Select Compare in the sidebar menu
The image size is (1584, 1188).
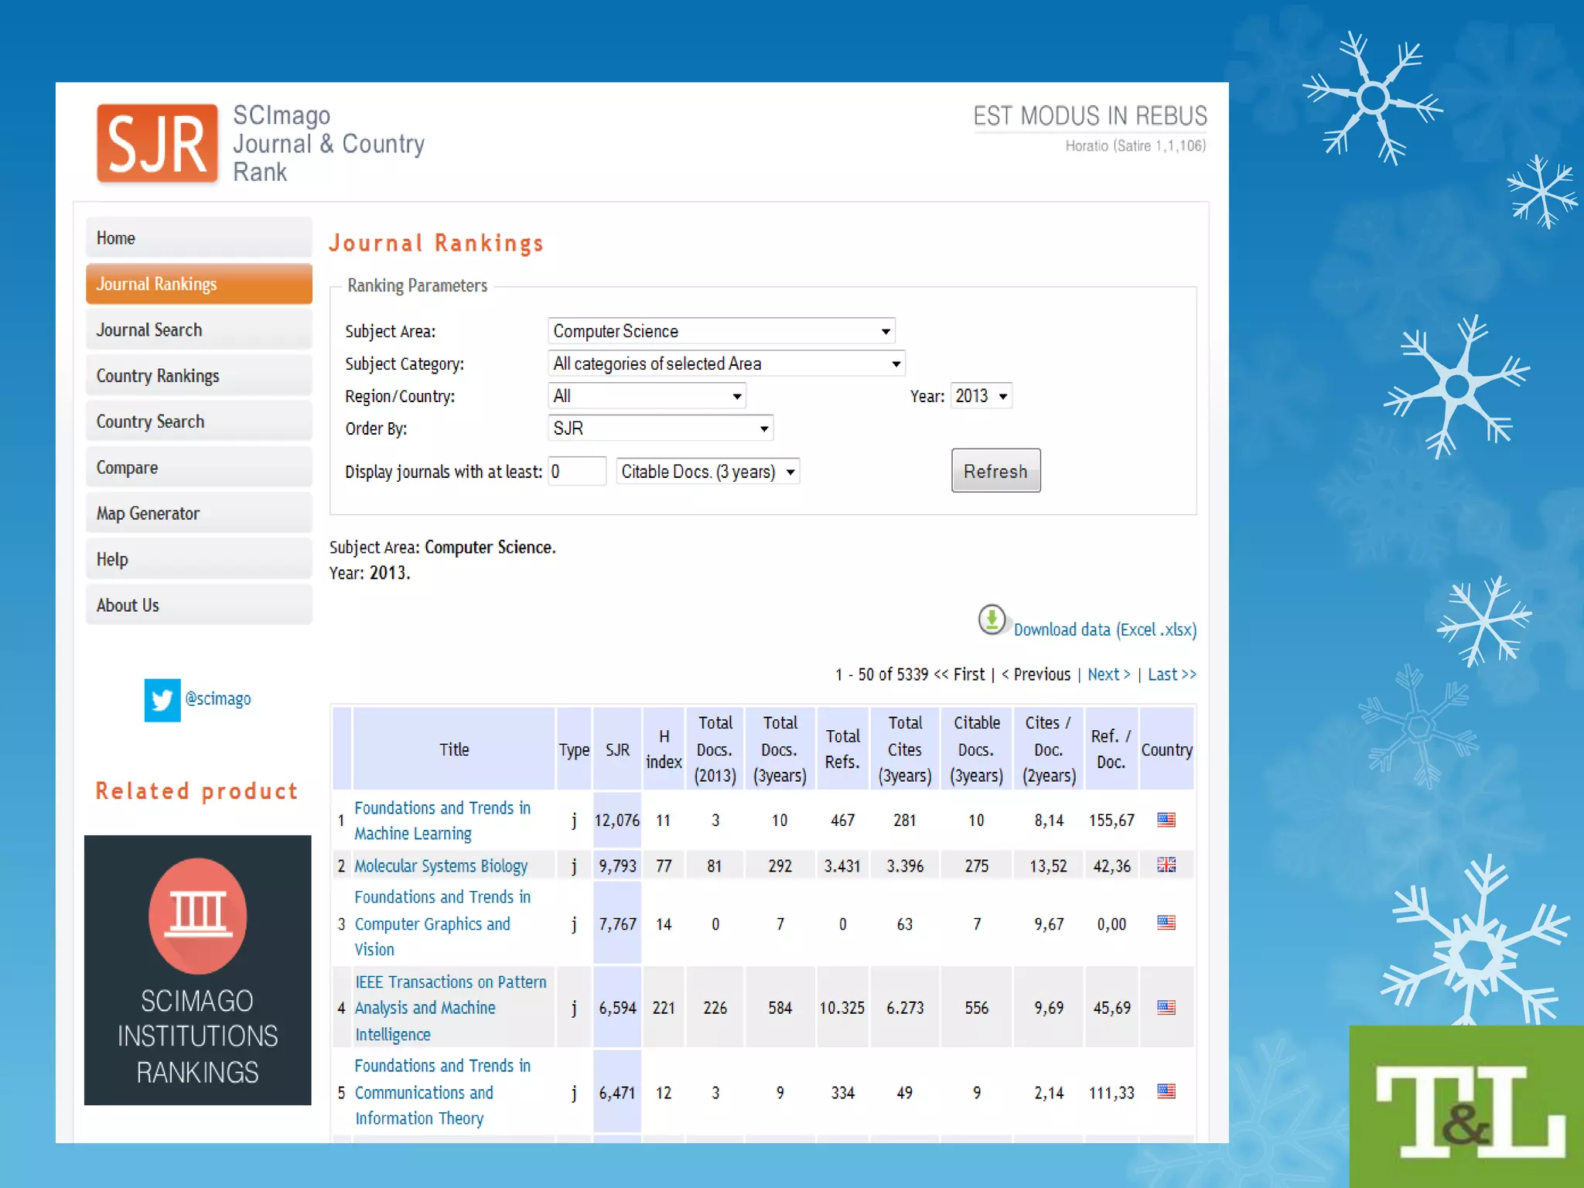click(199, 467)
